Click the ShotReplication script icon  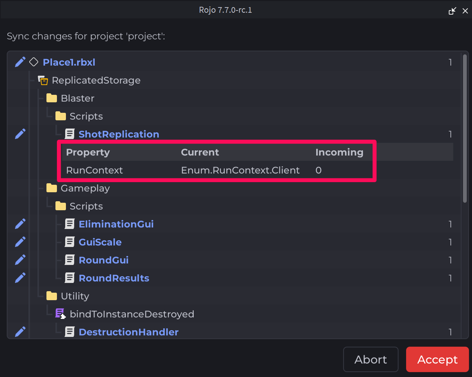pyautogui.click(x=70, y=134)
